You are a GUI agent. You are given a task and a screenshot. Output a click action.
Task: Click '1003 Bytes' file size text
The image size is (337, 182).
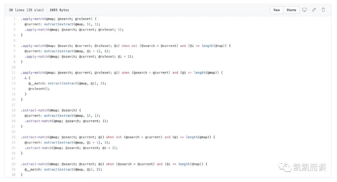pyautogui.click(x=59, y=10)
